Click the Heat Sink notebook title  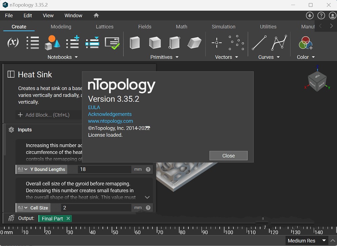point(35,75)
